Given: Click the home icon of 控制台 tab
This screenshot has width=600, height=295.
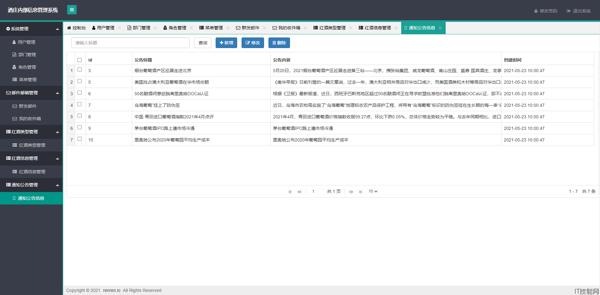Looking at the screenshot, I should pos(69,28).
